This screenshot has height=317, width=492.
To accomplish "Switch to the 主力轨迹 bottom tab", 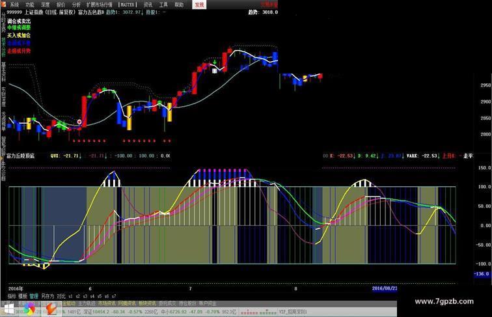I will (87, 303).
